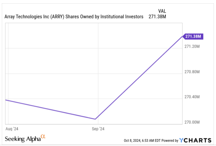Image resolution: width=216 pixels, height=146 pixels.
Task: Click the 270.00M y-axis label
Action: (192, 122)
